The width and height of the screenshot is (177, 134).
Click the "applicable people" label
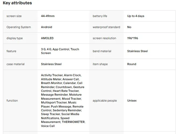(x=105, y=101)
